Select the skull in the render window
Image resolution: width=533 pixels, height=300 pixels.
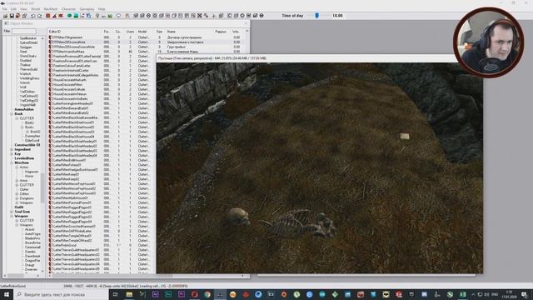238,217
